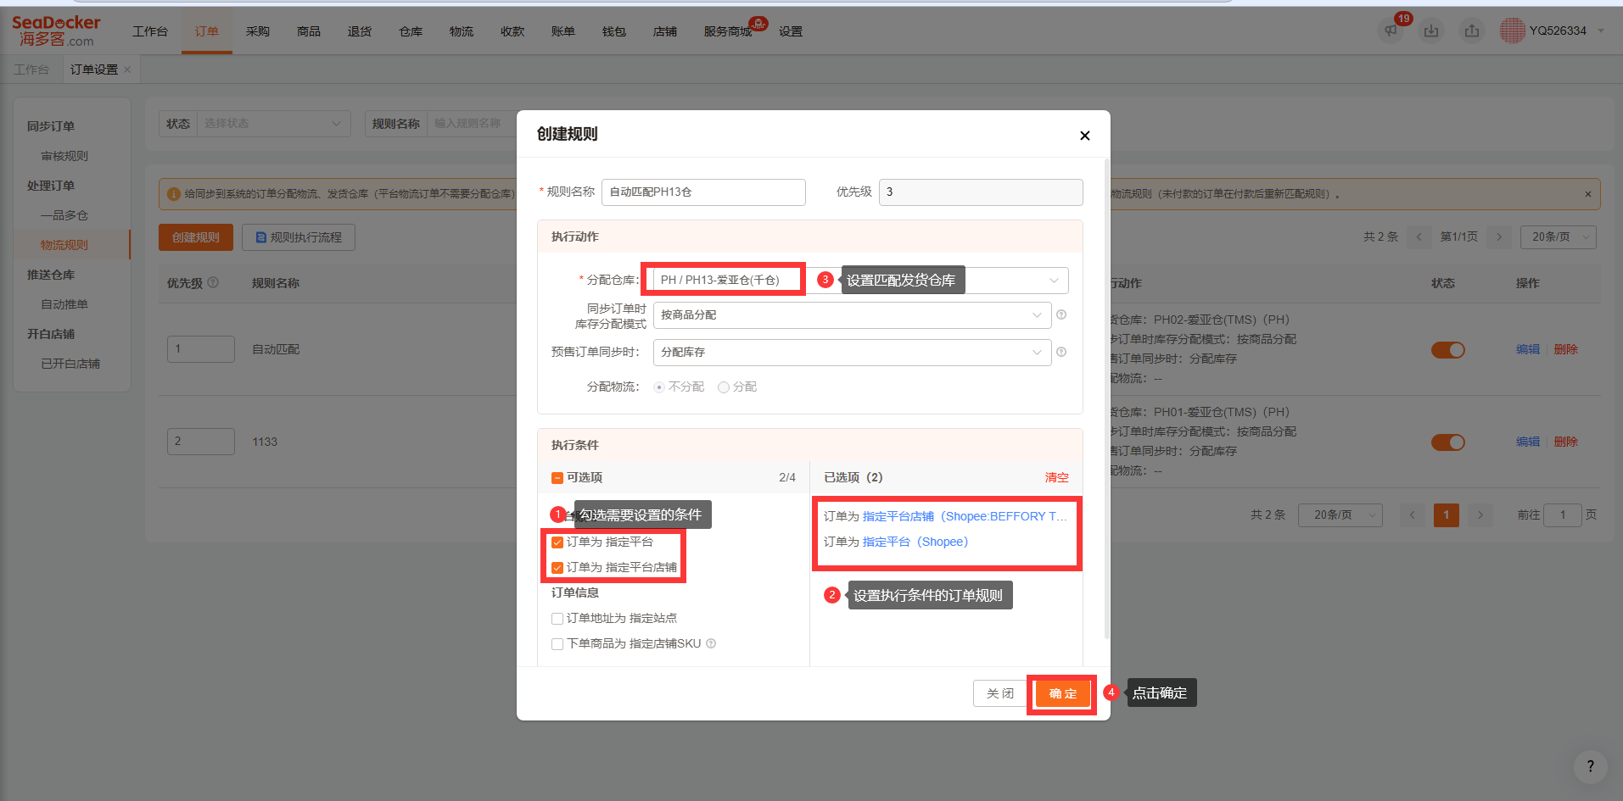This screenshot has width=1623, height=801.
Task: Click help icon beside 库存分配模式 dropdown
Action: pos(1061,314)
